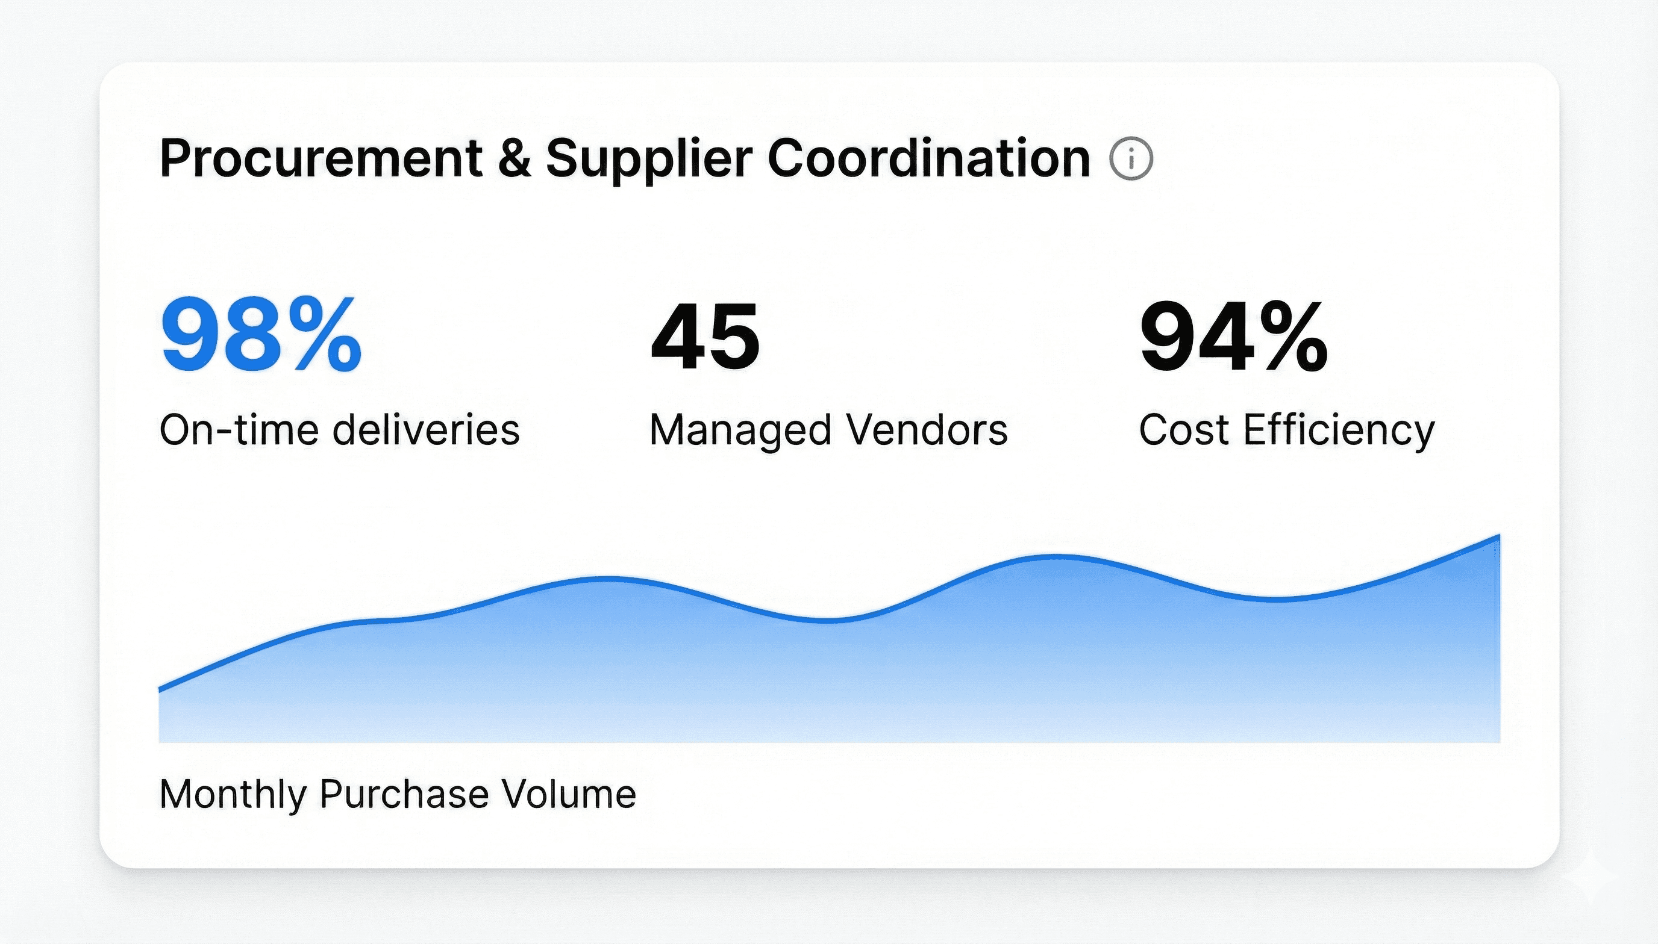Click the percent sign in 98%
Screen dimensions: 1658x944
pyautogui.click(x=325, y=335)
